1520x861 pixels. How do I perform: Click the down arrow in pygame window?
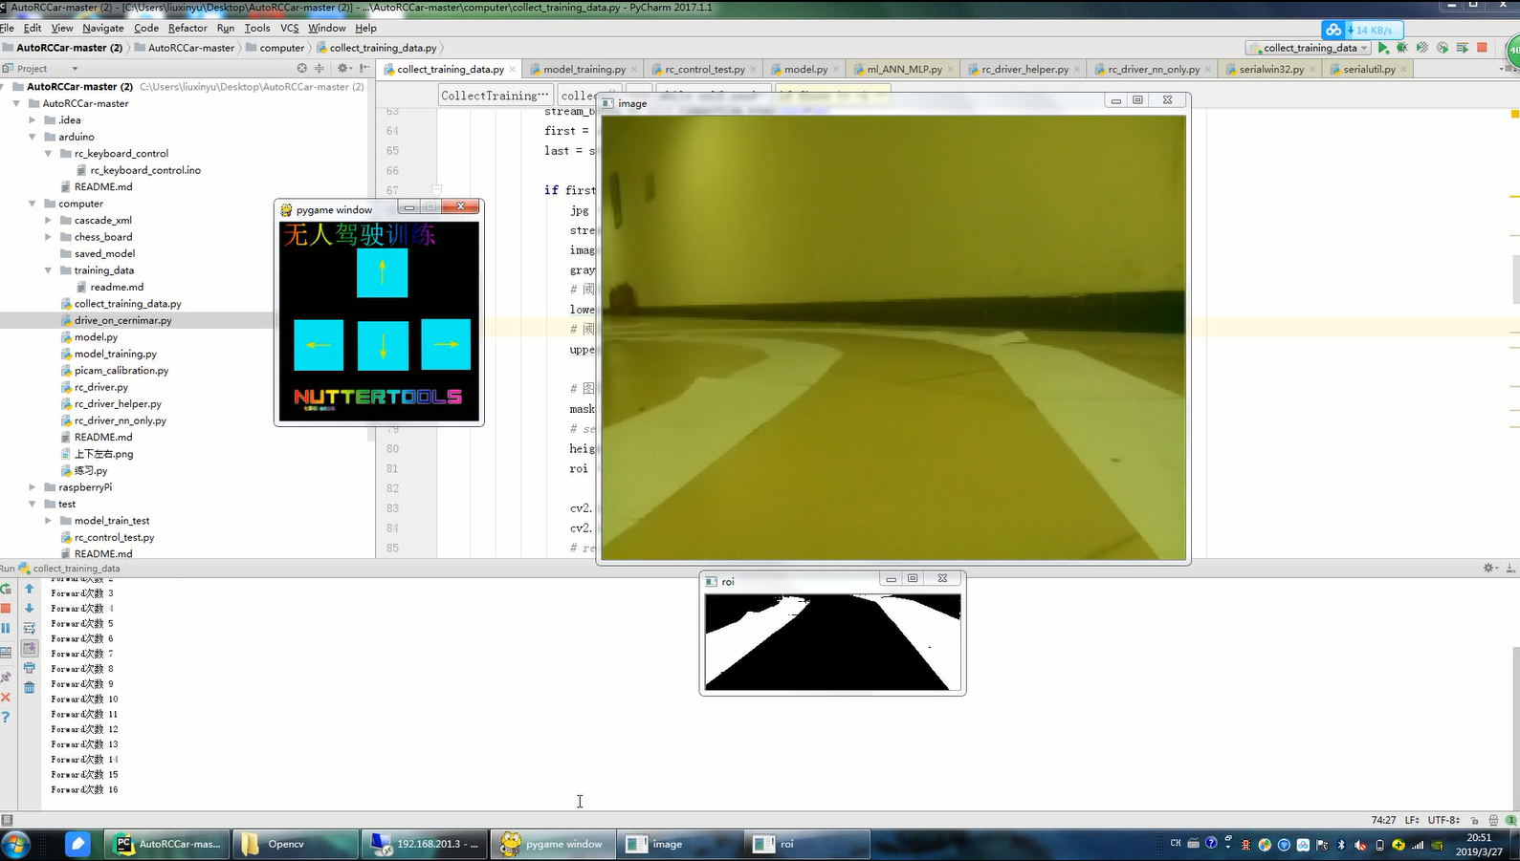pos(383,345)
